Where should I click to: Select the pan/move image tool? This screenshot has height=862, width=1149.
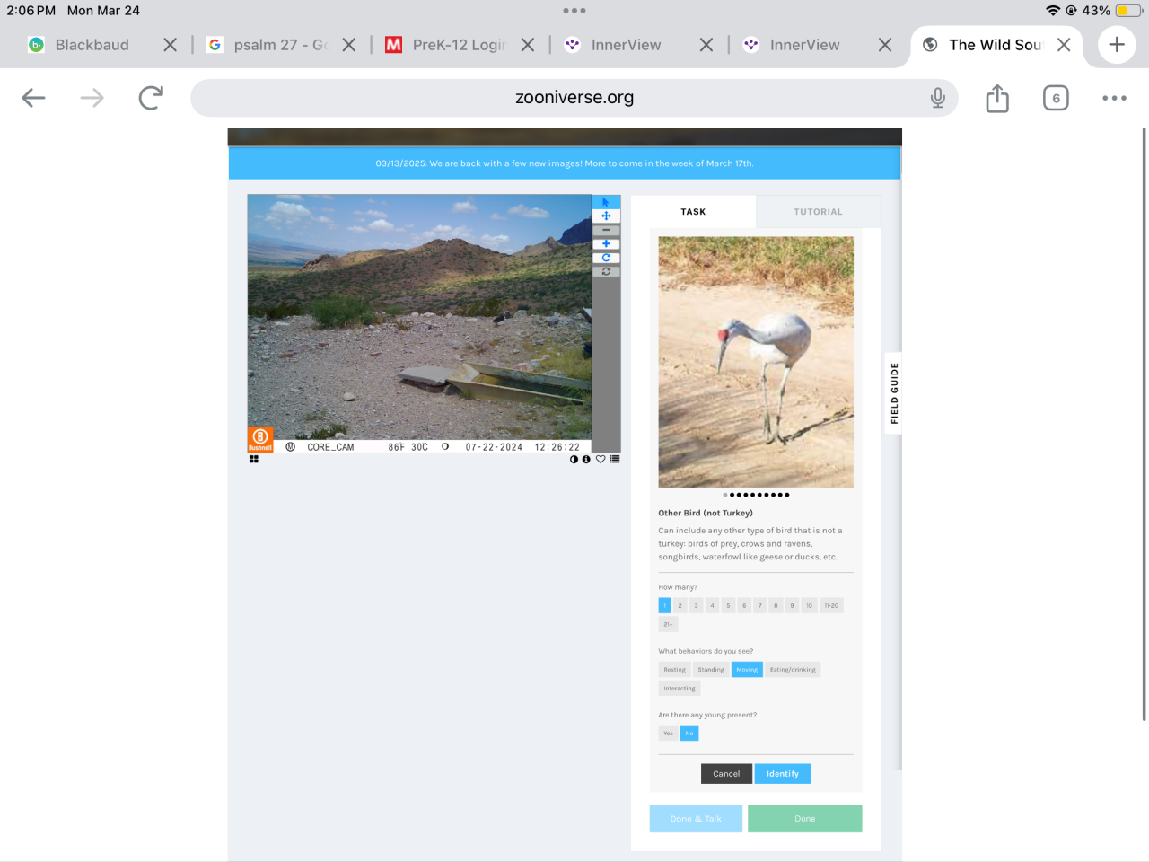606,215
